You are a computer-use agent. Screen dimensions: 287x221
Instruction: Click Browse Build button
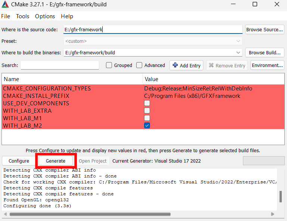[x=265, y=52]
